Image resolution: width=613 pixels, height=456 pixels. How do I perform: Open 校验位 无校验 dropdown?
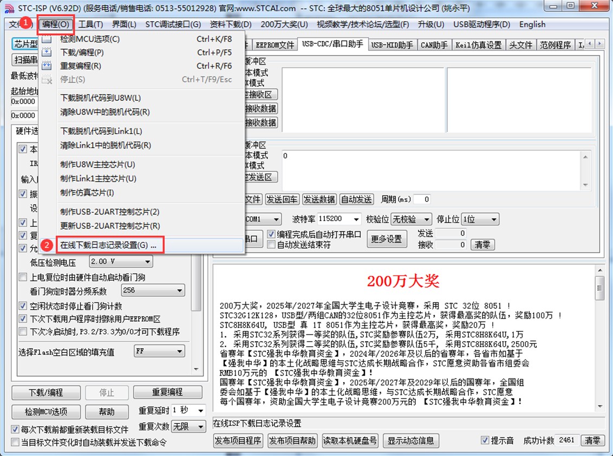pos(411,219)
